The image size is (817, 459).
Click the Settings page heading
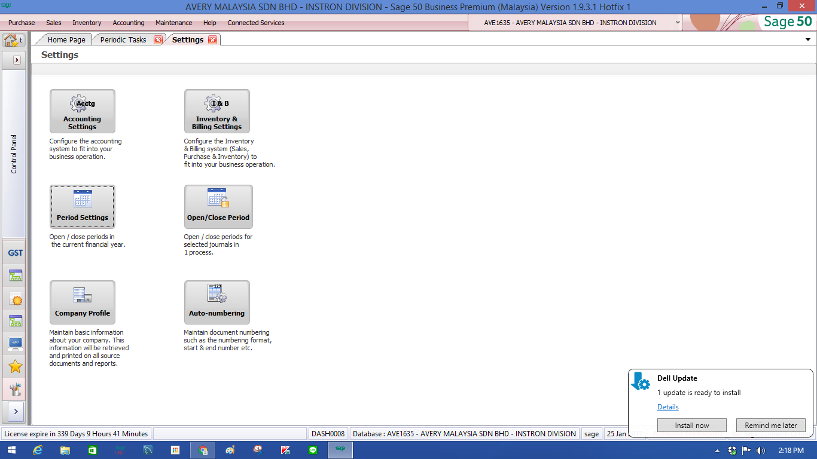click(x=60, y=55)
